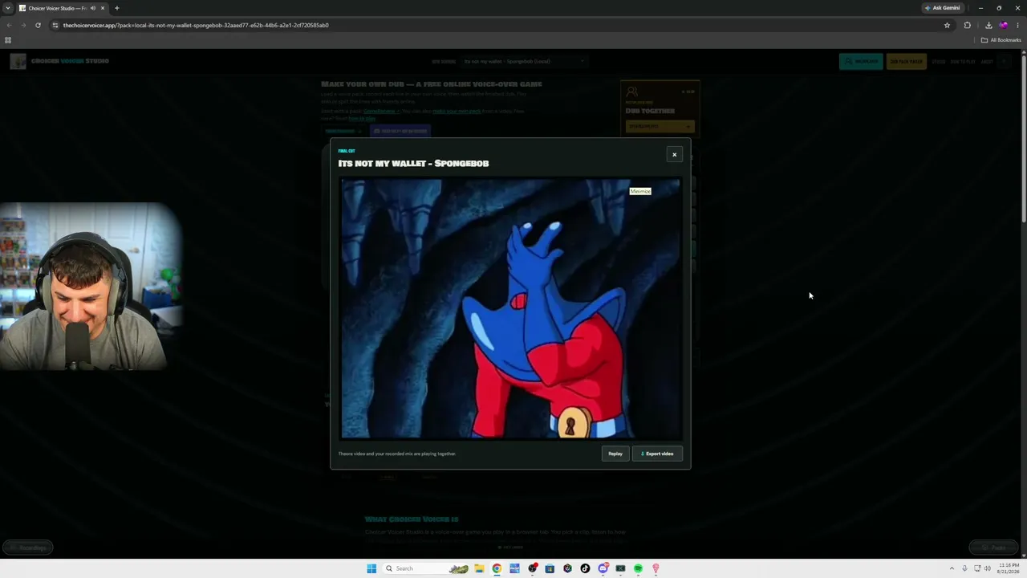Go back in browser history

pos(9,25)
